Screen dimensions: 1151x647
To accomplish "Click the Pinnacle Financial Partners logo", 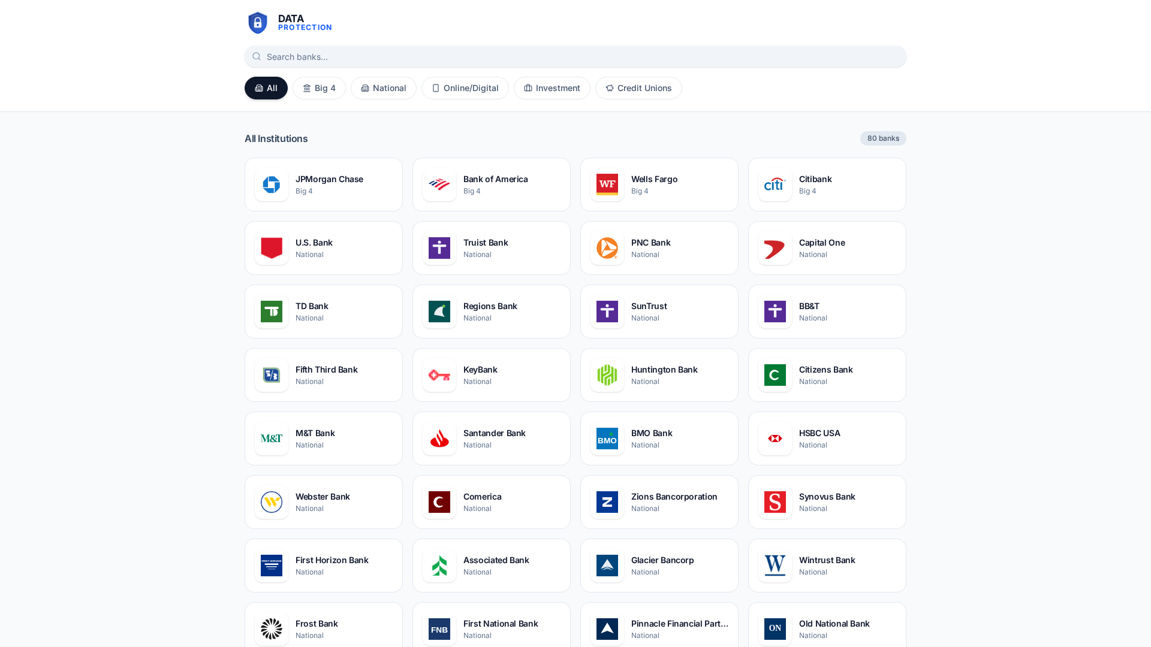I will [x=607, y=629].
